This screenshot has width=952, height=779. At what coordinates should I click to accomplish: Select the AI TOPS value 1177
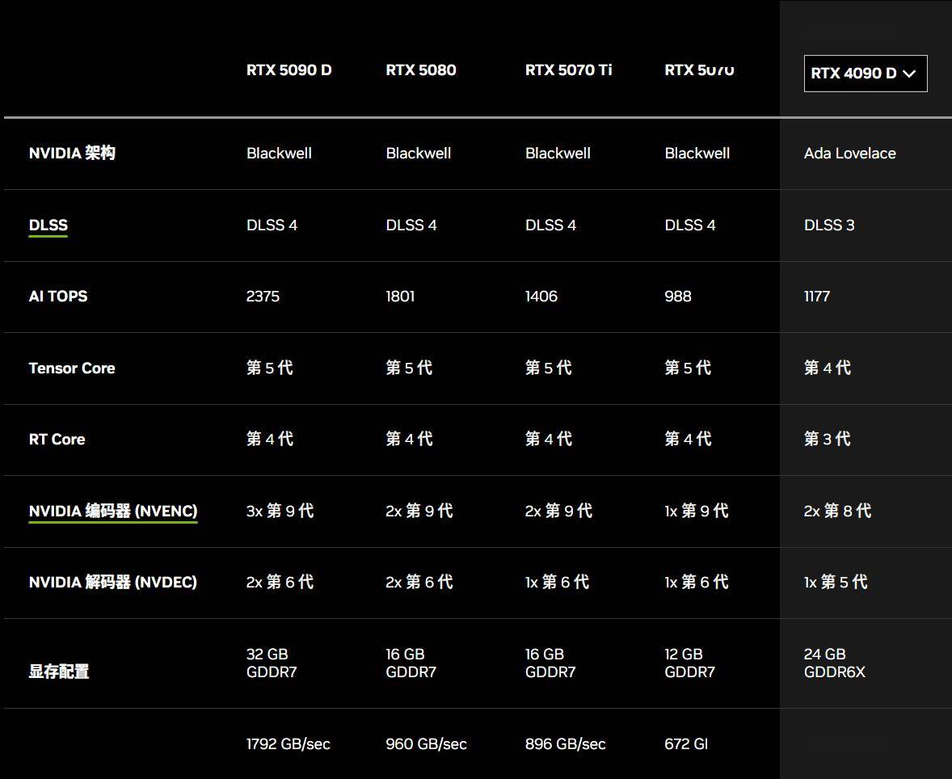coord(816,297)
